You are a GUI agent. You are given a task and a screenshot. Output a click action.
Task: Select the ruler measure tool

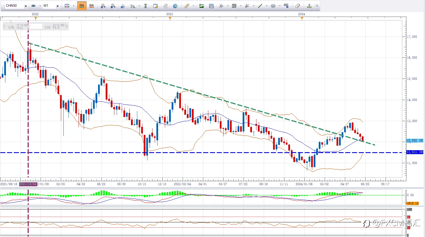187,6
